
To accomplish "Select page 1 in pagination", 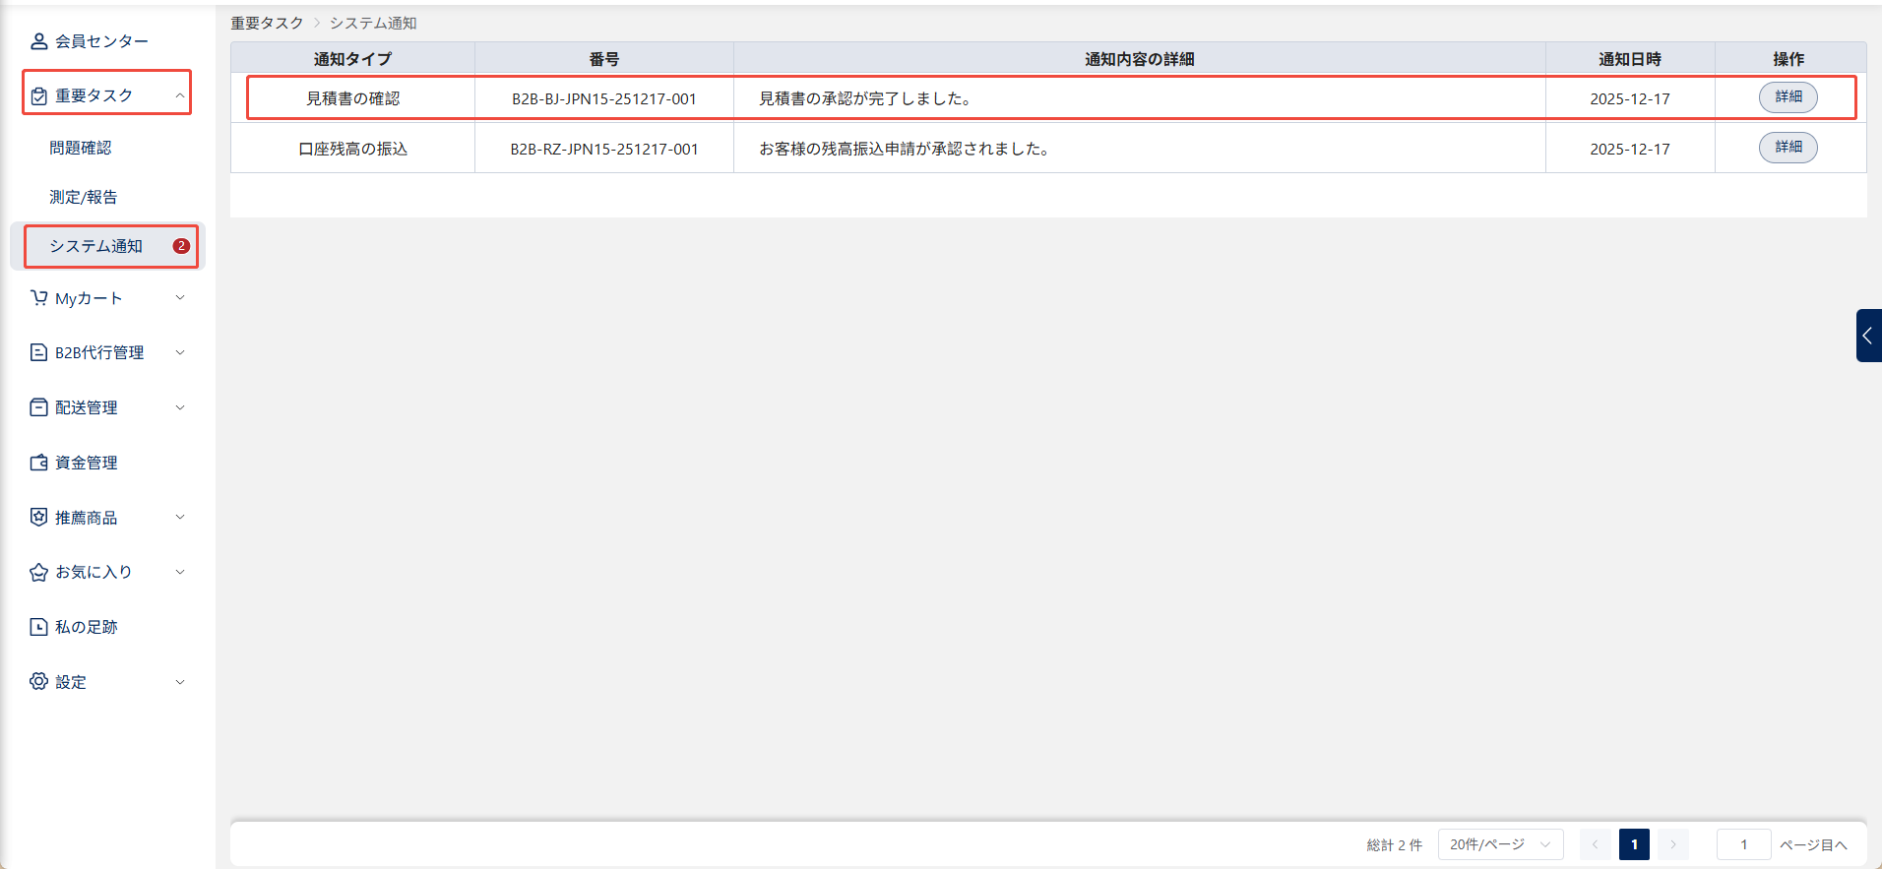I will (x=1634, y=844).
